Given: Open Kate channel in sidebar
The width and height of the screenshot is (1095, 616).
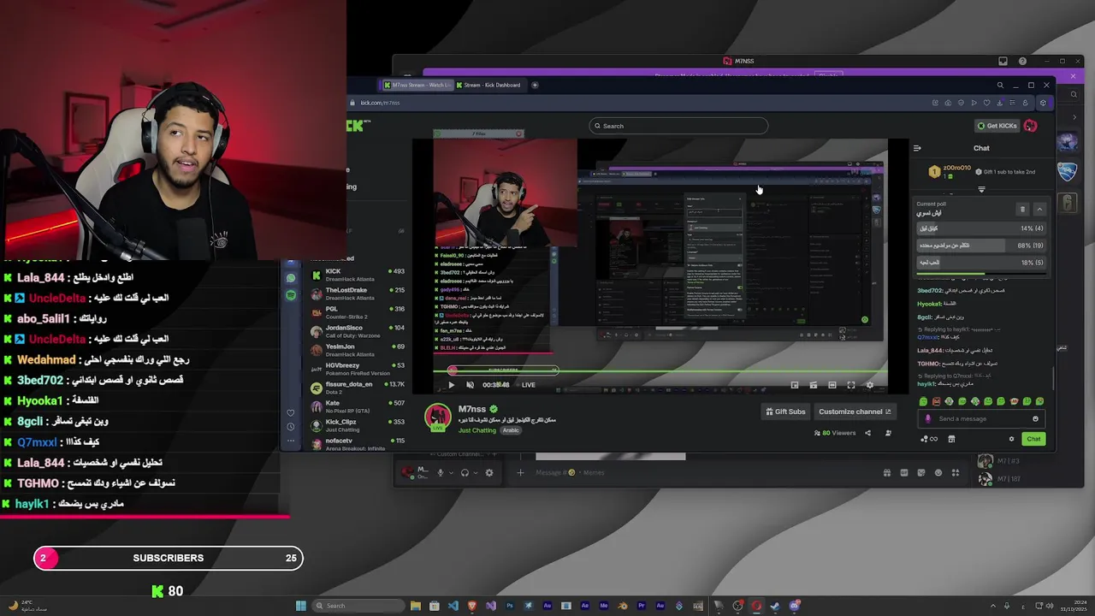Looking at the screenshot, I should point(357,406).
